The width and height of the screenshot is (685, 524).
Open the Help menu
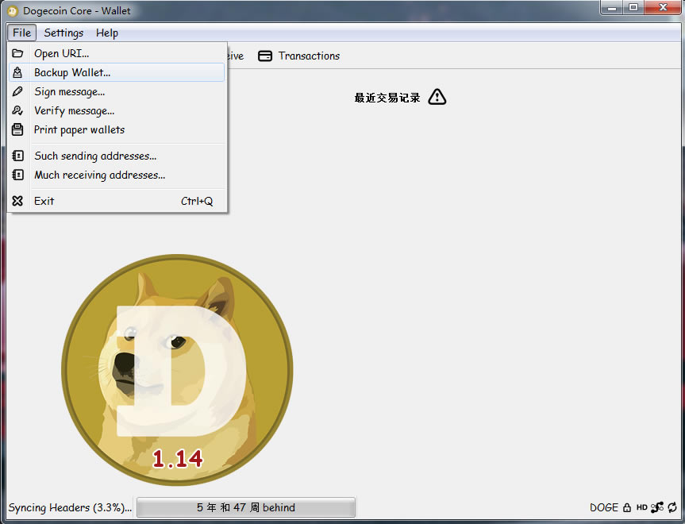tap(107, 33)
